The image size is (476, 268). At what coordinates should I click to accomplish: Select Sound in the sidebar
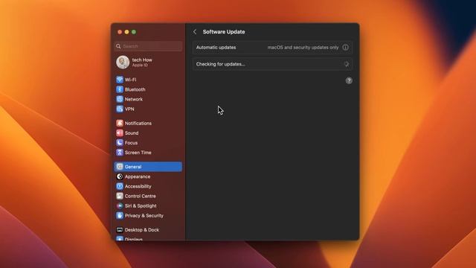pos(132,133)
